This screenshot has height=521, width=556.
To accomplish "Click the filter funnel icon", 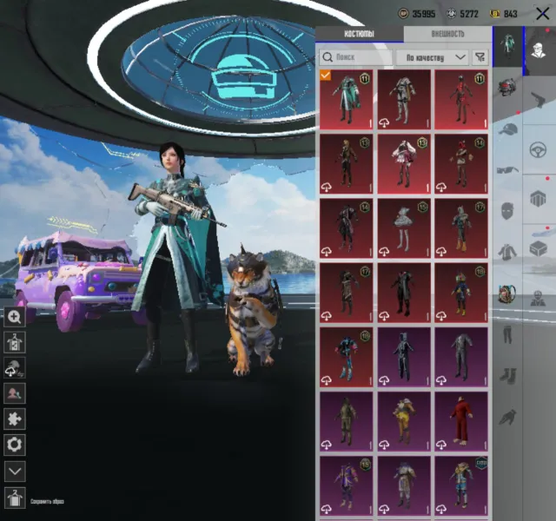I will pyautogui.click(x=480, y=57).
